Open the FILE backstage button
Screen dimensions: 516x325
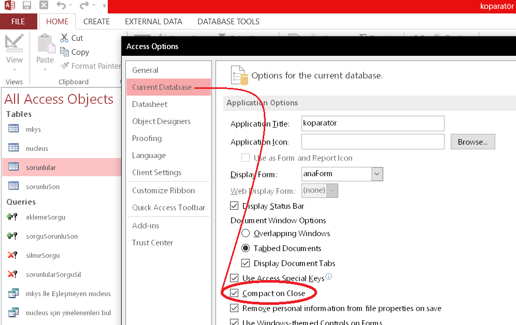pyautogui.click(x=18, y=22)
